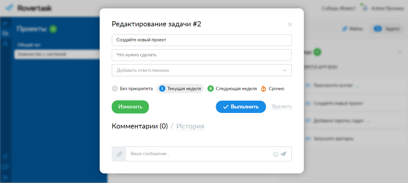Switch to the История tab
This screenshot has width=408, height=183.
190,126
